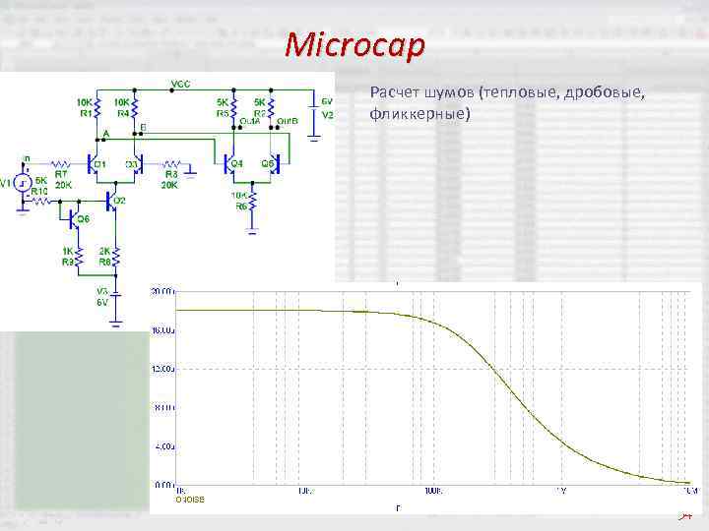This screenshot has width=709, height=531.
Task: Click the 4.00 y-axis value
Action: [165, 446]
